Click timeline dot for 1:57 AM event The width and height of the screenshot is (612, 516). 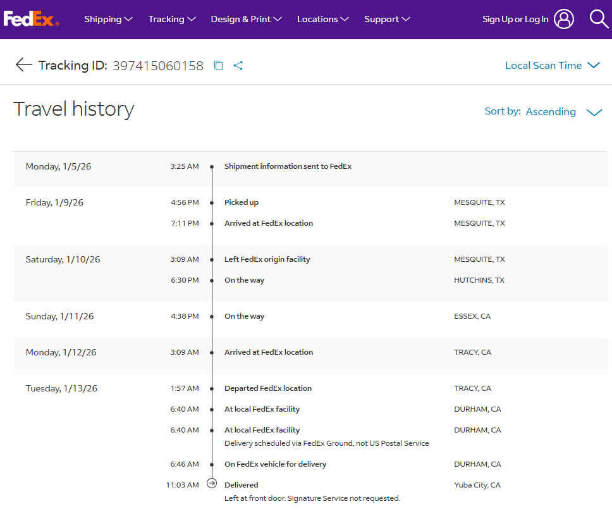212,389
